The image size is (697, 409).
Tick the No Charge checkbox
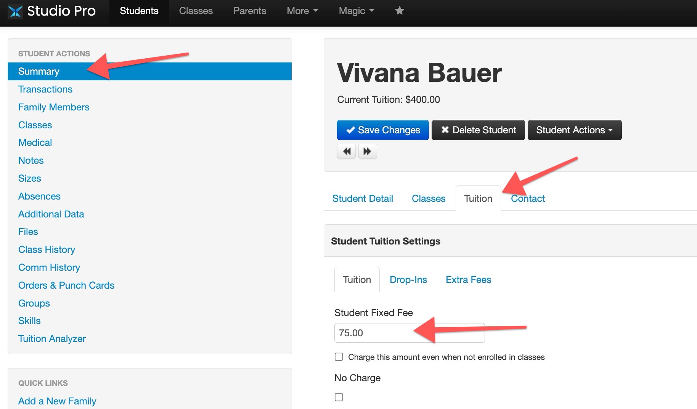[339, 397]
